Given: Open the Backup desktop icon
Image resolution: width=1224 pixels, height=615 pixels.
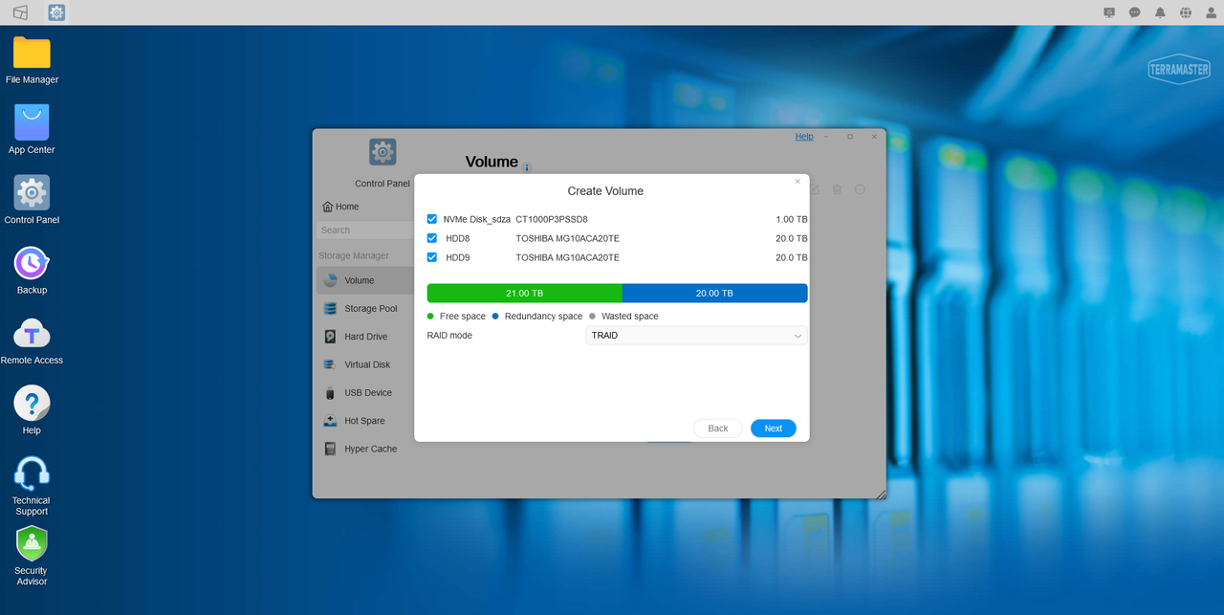Looking at the screenshot, I should 32,263.
